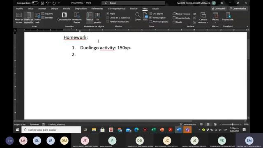
Task: Open Cambiar ventanas dropdown
Action: pos(203,18)
